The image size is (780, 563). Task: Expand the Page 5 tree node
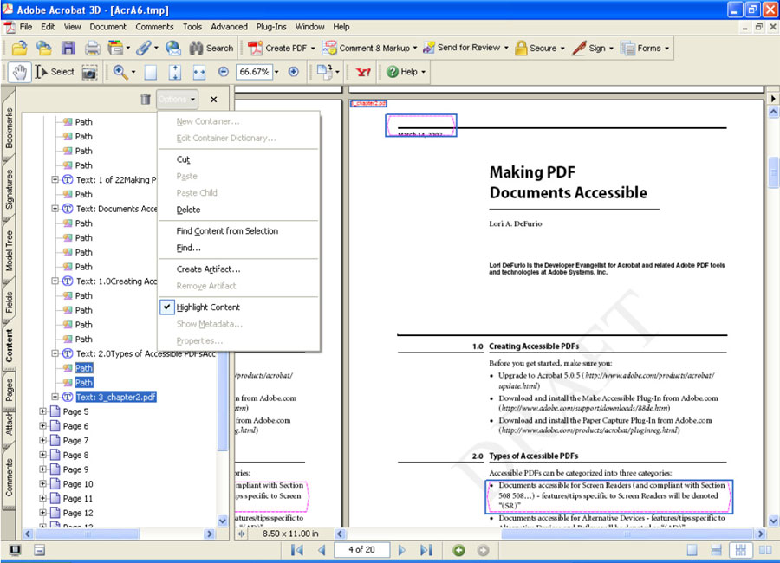point(42,411)
